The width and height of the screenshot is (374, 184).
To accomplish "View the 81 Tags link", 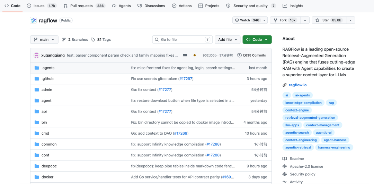I will point(101,39).
